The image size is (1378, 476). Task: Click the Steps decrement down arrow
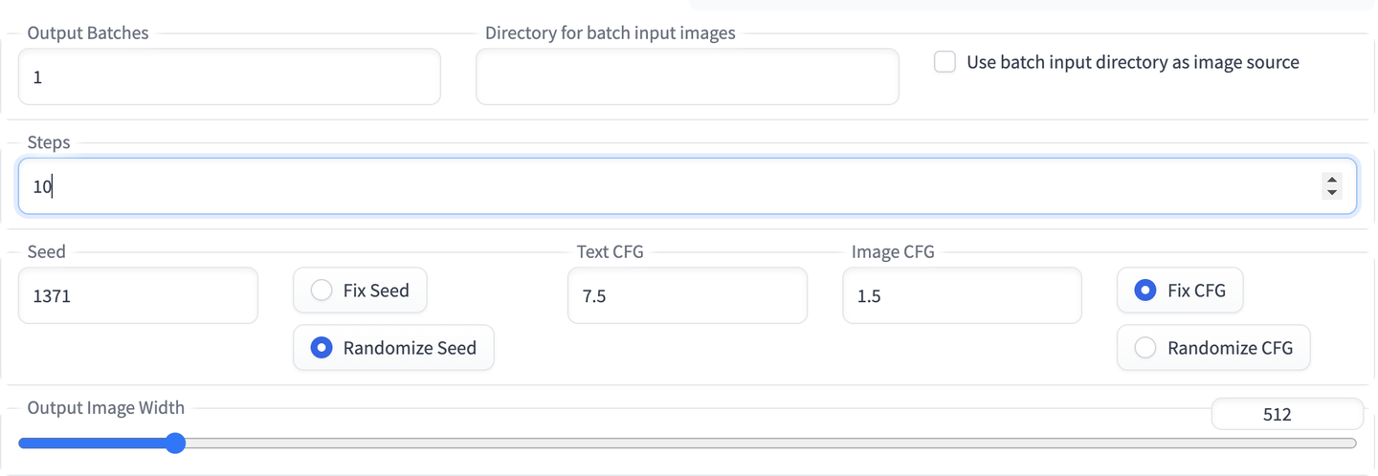[x=1331, y=192]
